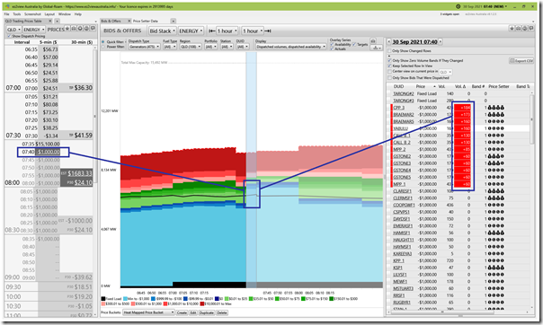
Task: Select the Power filter radio button
Action: pos(102,47)
